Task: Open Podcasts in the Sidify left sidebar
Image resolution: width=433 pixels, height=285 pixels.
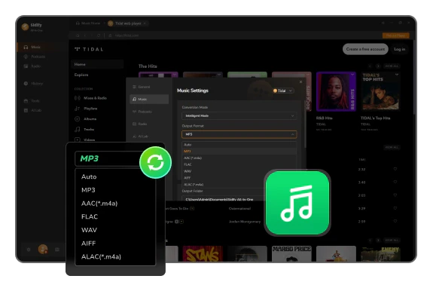Action: (35, 57)
